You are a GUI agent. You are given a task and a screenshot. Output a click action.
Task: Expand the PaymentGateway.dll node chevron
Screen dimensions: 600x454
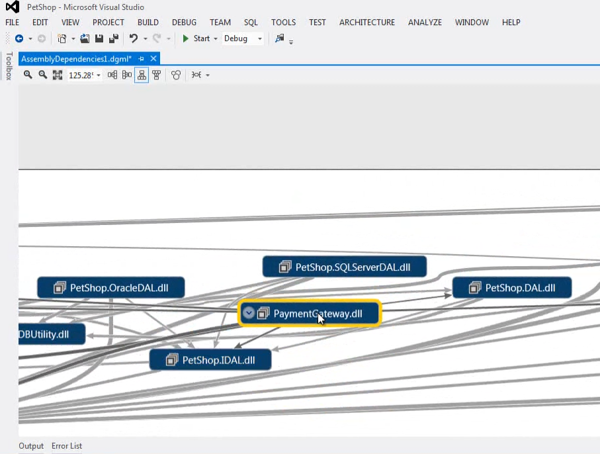[249, 313]
